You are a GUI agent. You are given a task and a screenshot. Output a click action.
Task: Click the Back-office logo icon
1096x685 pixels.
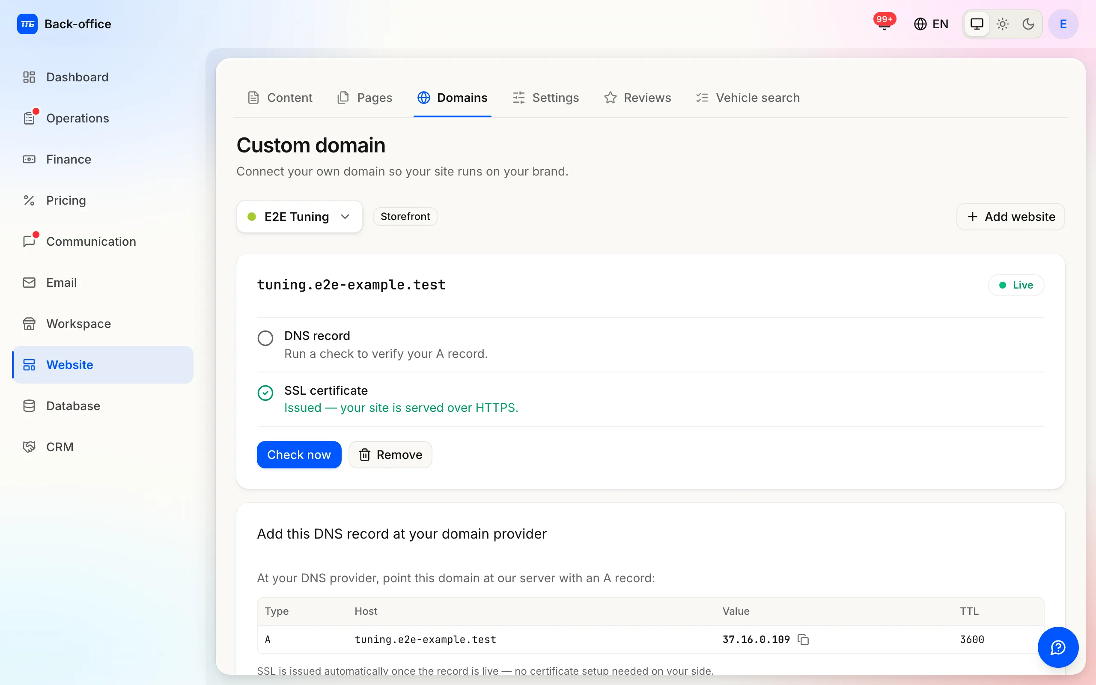click(27, 24)
